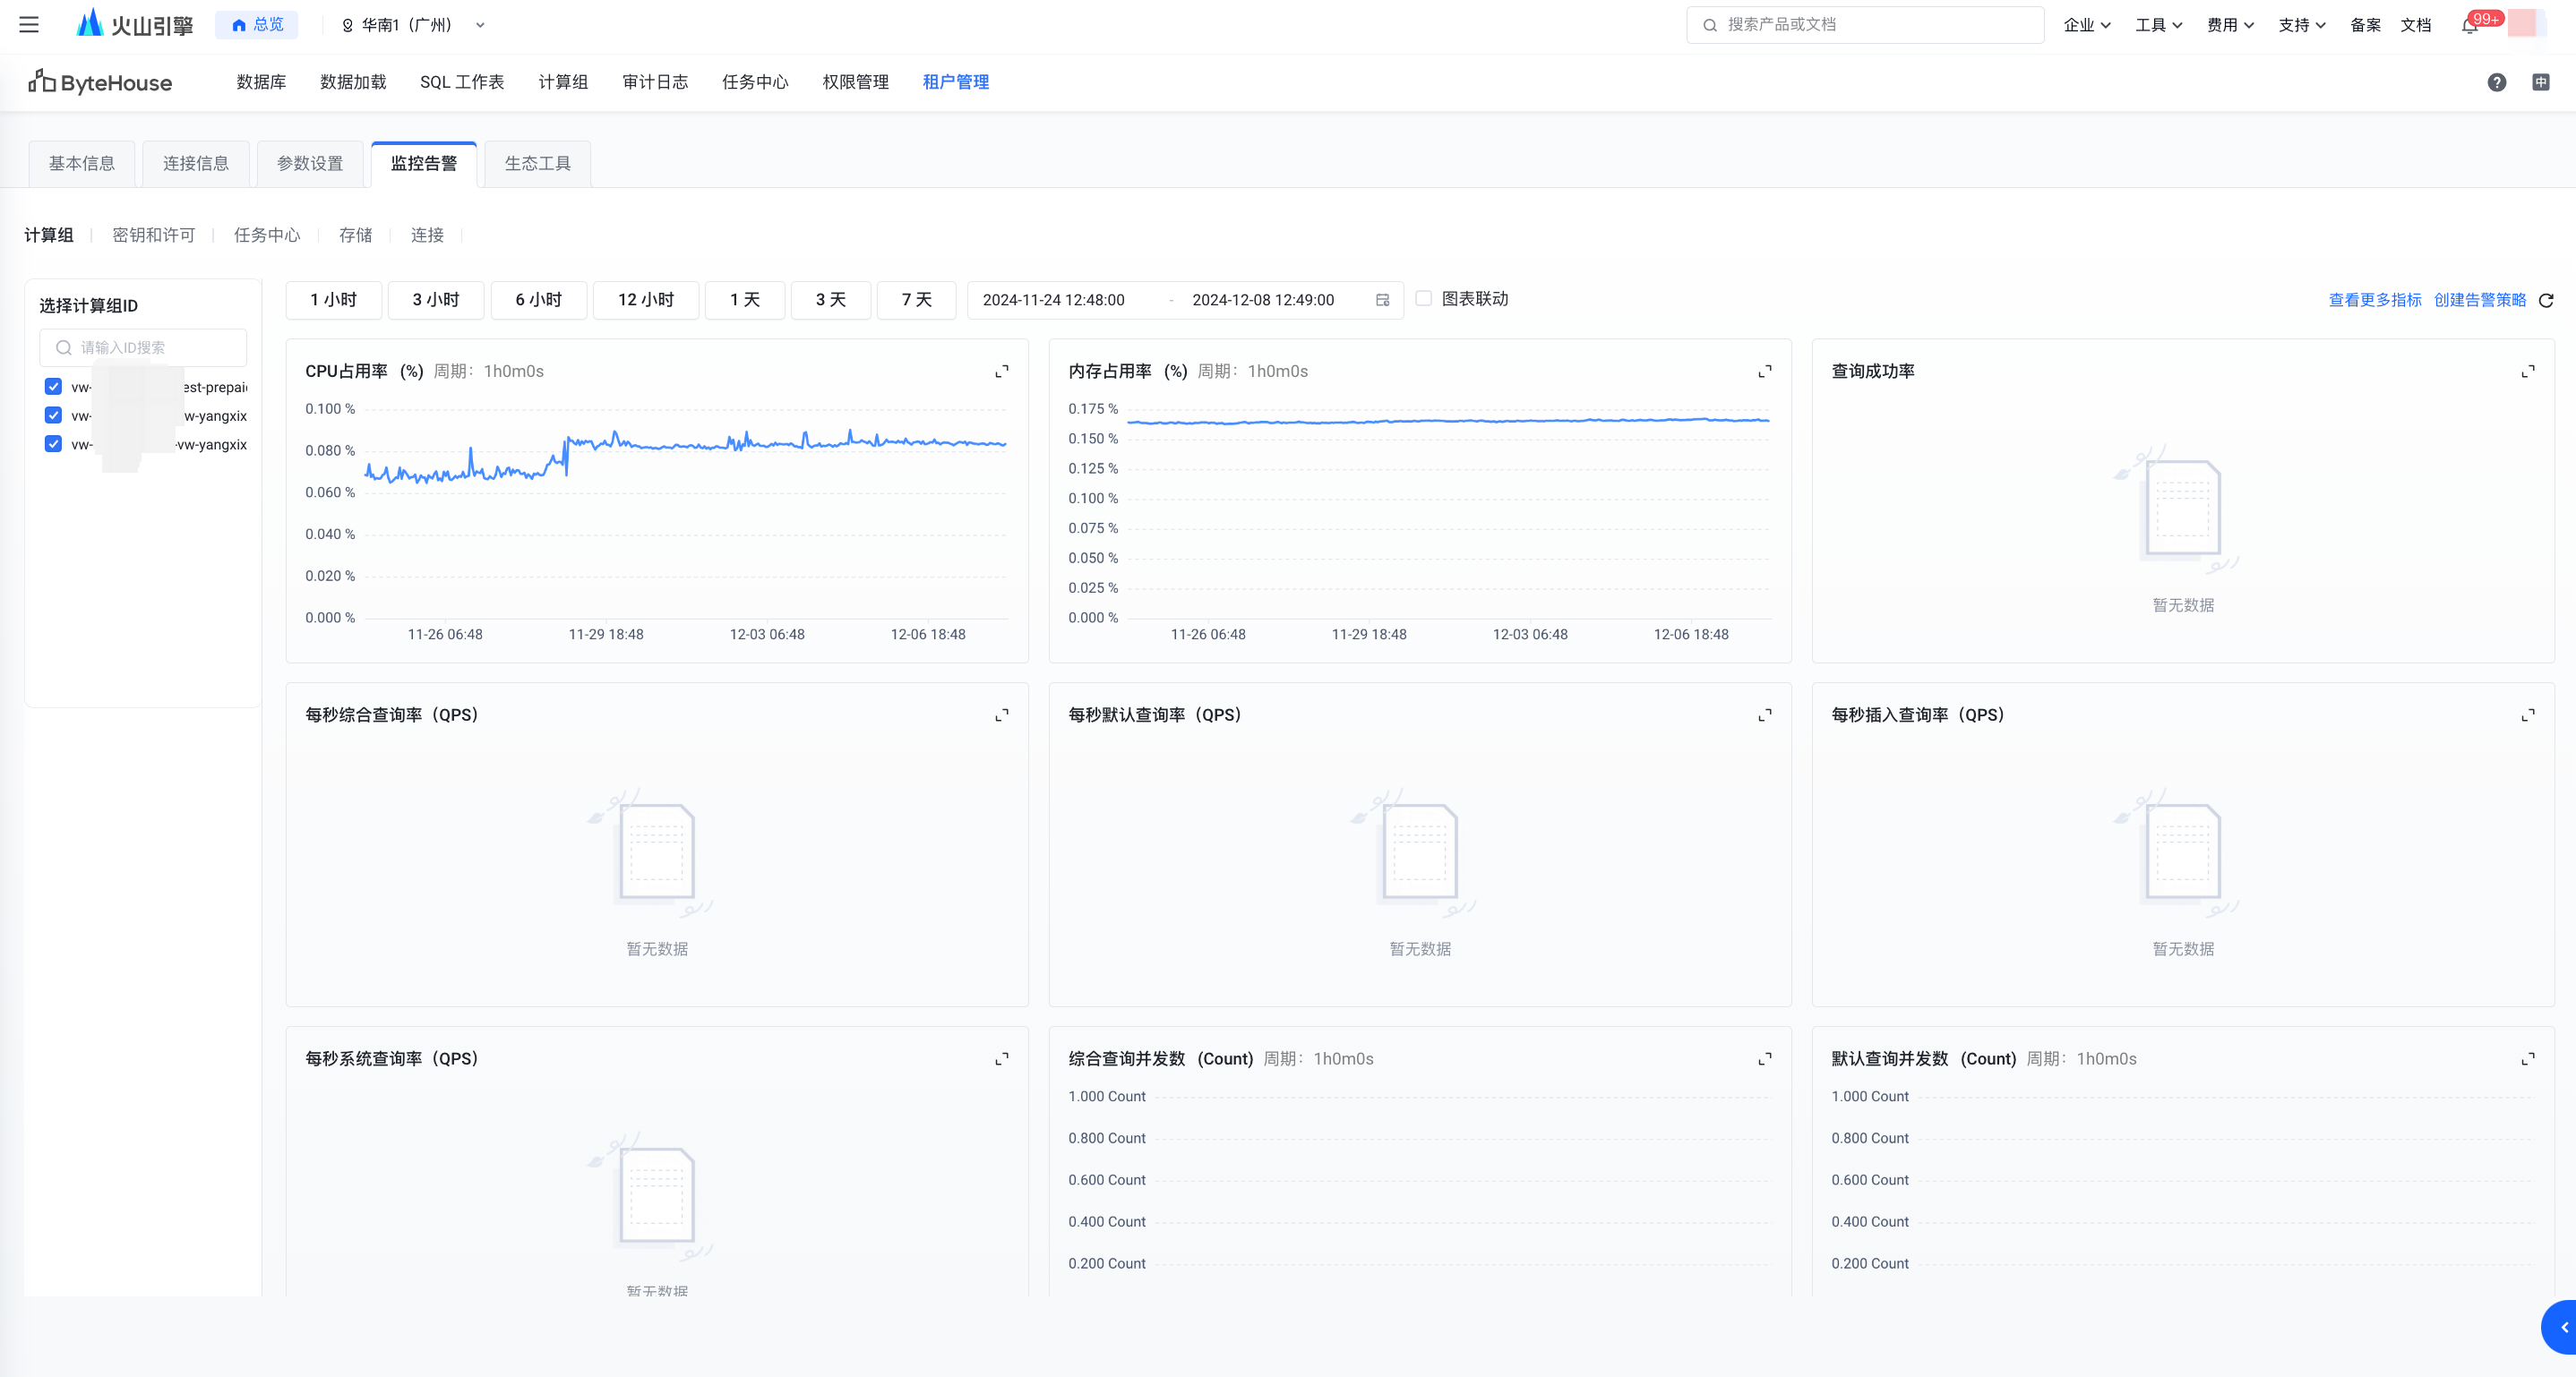The height and width of the screenshot is (1377, 2576).
Task: Expand the 默认查询并发数 chart to fullscreen
Action: click(2527, 1059)
